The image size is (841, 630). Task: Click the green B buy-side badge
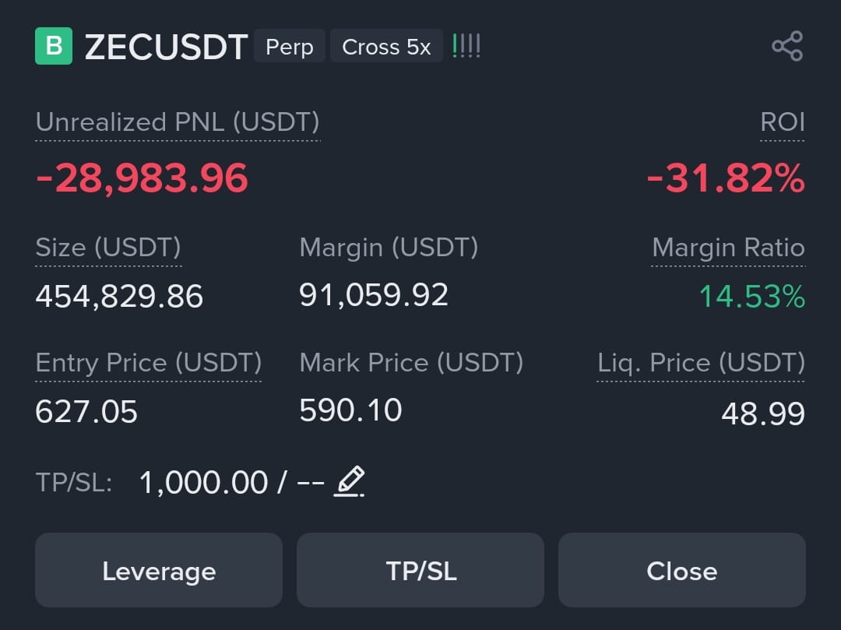coord(54,46)
